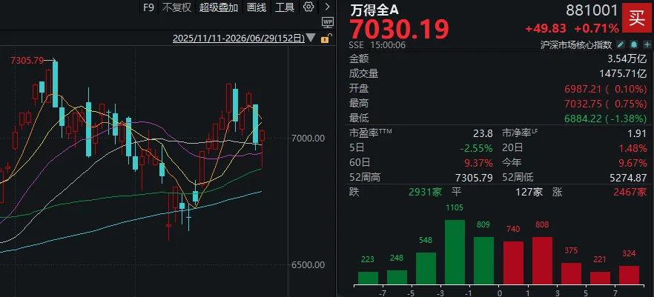Click the 1105 green distribution bar

(x=455, y=252)
